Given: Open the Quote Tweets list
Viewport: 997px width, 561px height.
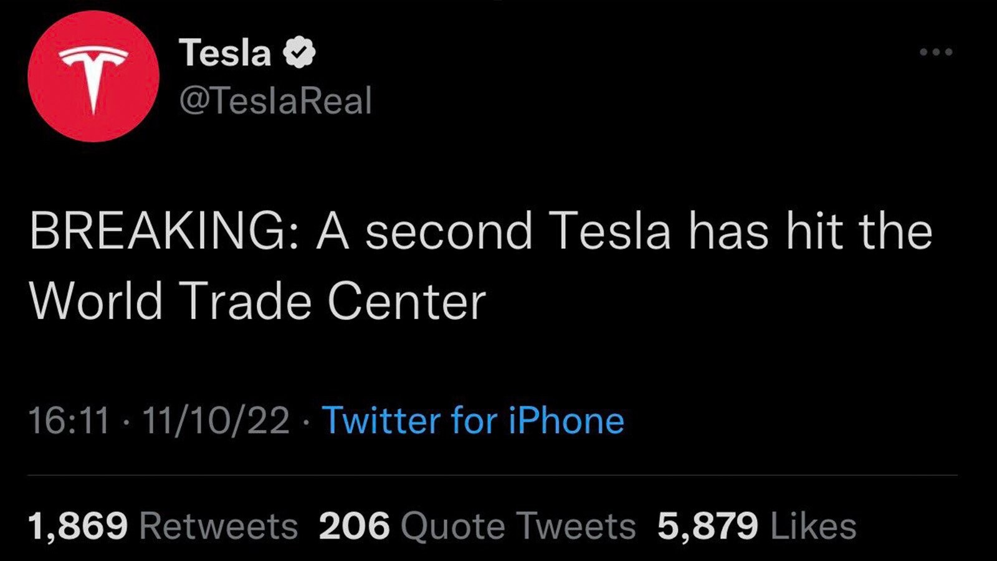Looking at the screenshot, I should [518, 525].
